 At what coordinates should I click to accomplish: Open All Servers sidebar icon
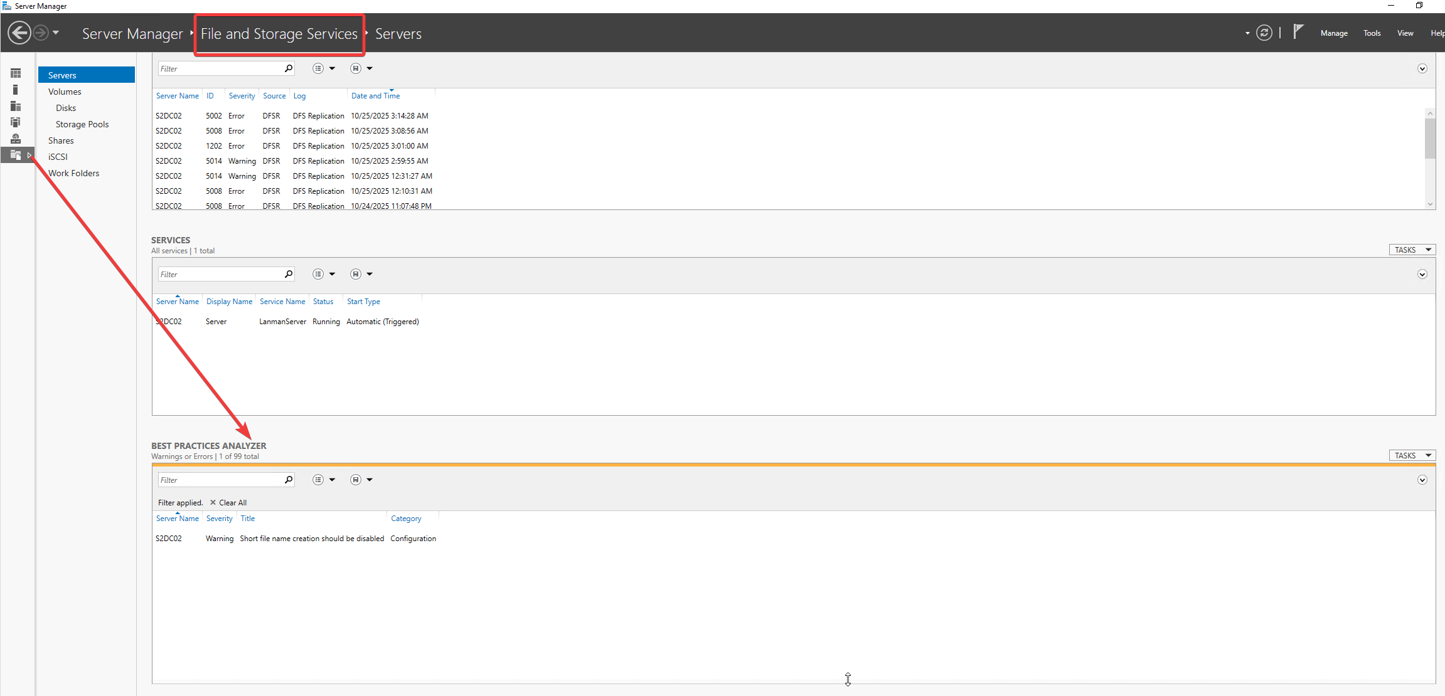pyautogui.click(x=16, y=106)
